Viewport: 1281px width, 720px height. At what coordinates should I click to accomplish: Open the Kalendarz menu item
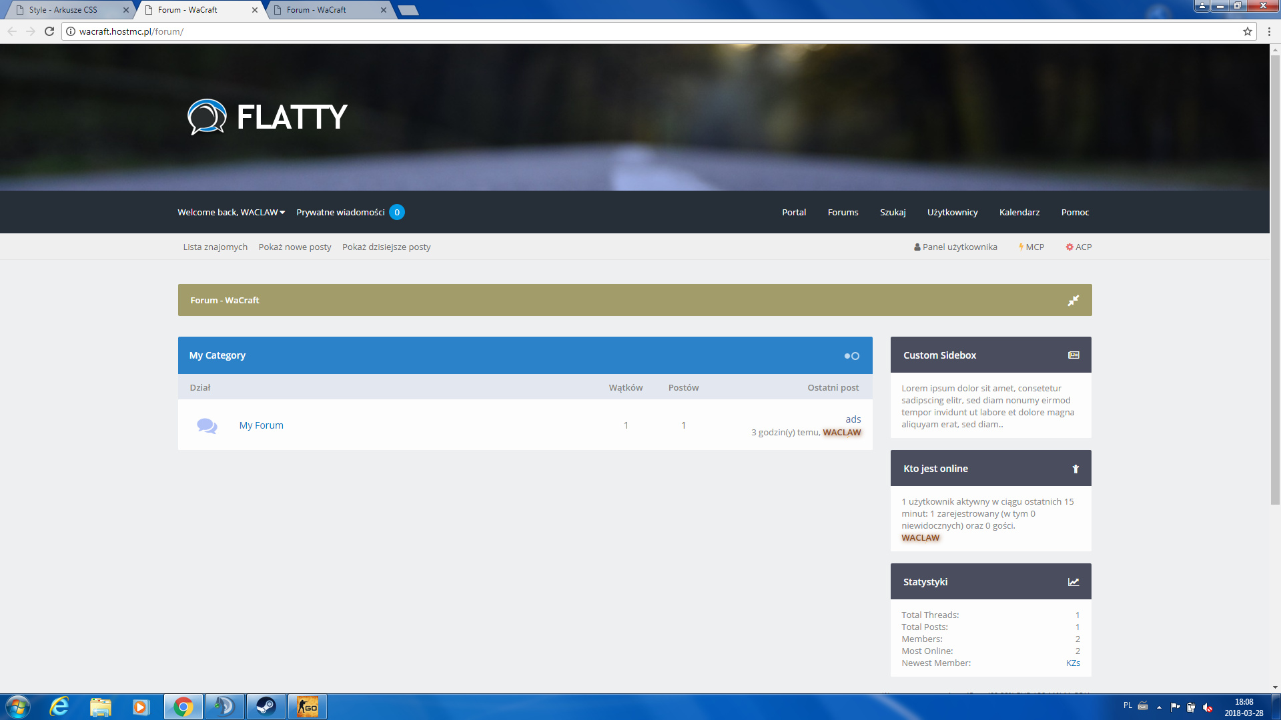[x=1019, y=213]
